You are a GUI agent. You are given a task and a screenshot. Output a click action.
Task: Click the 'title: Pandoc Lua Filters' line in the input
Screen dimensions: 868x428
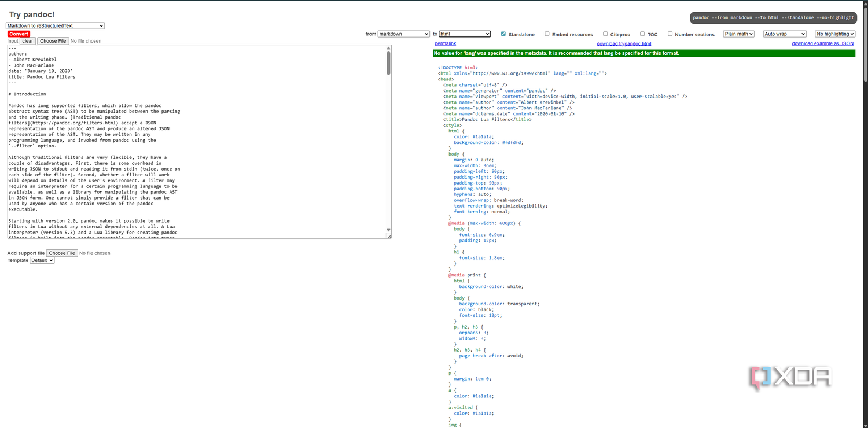[42, 76]
